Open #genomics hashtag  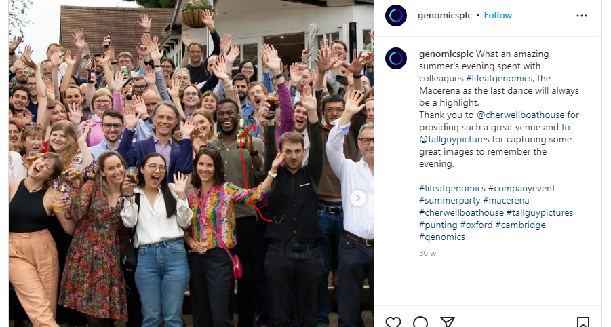pos(442,237)
